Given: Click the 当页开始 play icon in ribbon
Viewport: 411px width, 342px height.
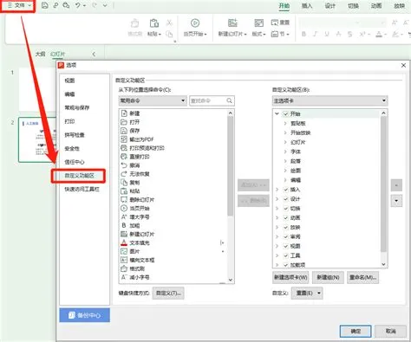Looking at the screenshot, I should [195, 23].
